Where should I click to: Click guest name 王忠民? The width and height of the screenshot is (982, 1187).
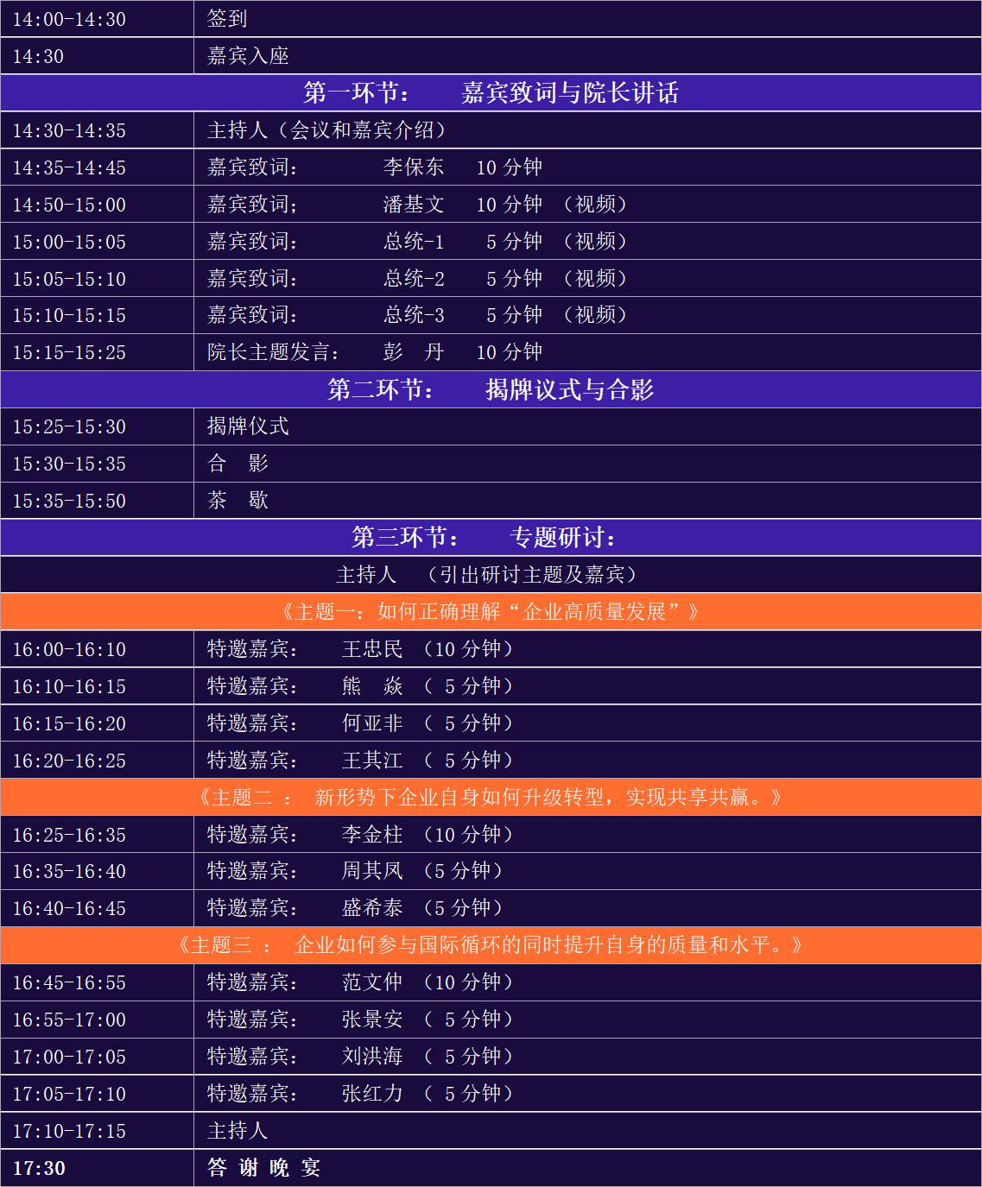372,649
